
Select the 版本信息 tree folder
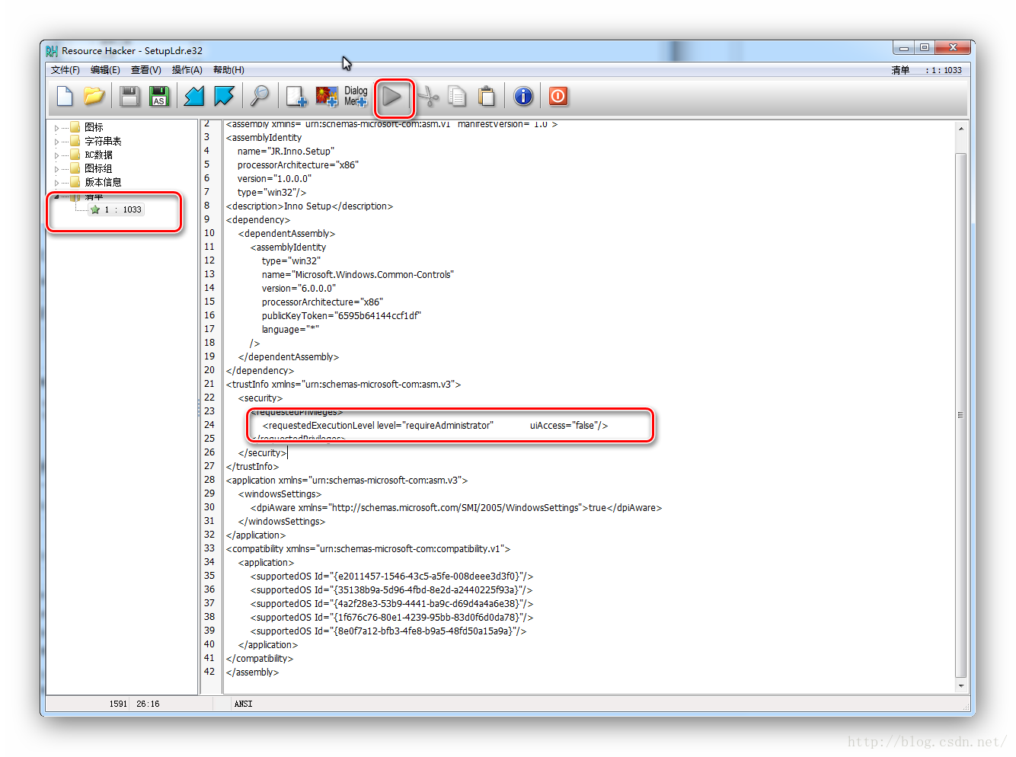103,182
